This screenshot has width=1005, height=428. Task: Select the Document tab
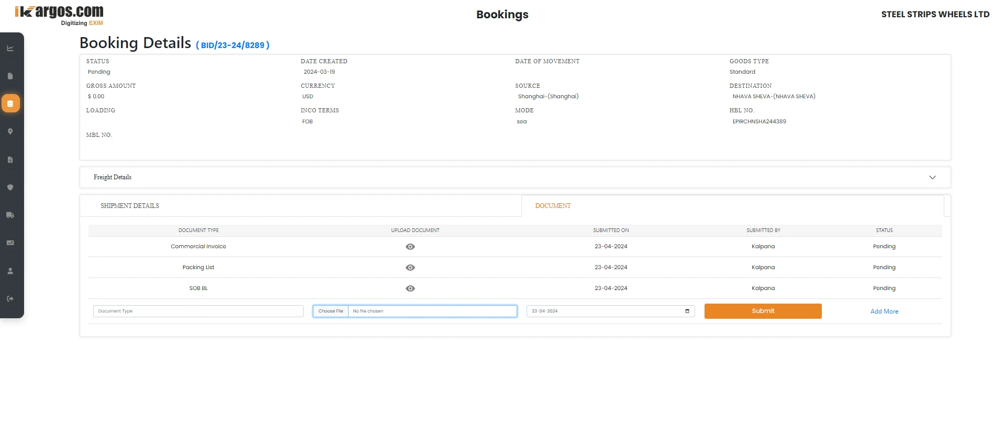(553, 206)
